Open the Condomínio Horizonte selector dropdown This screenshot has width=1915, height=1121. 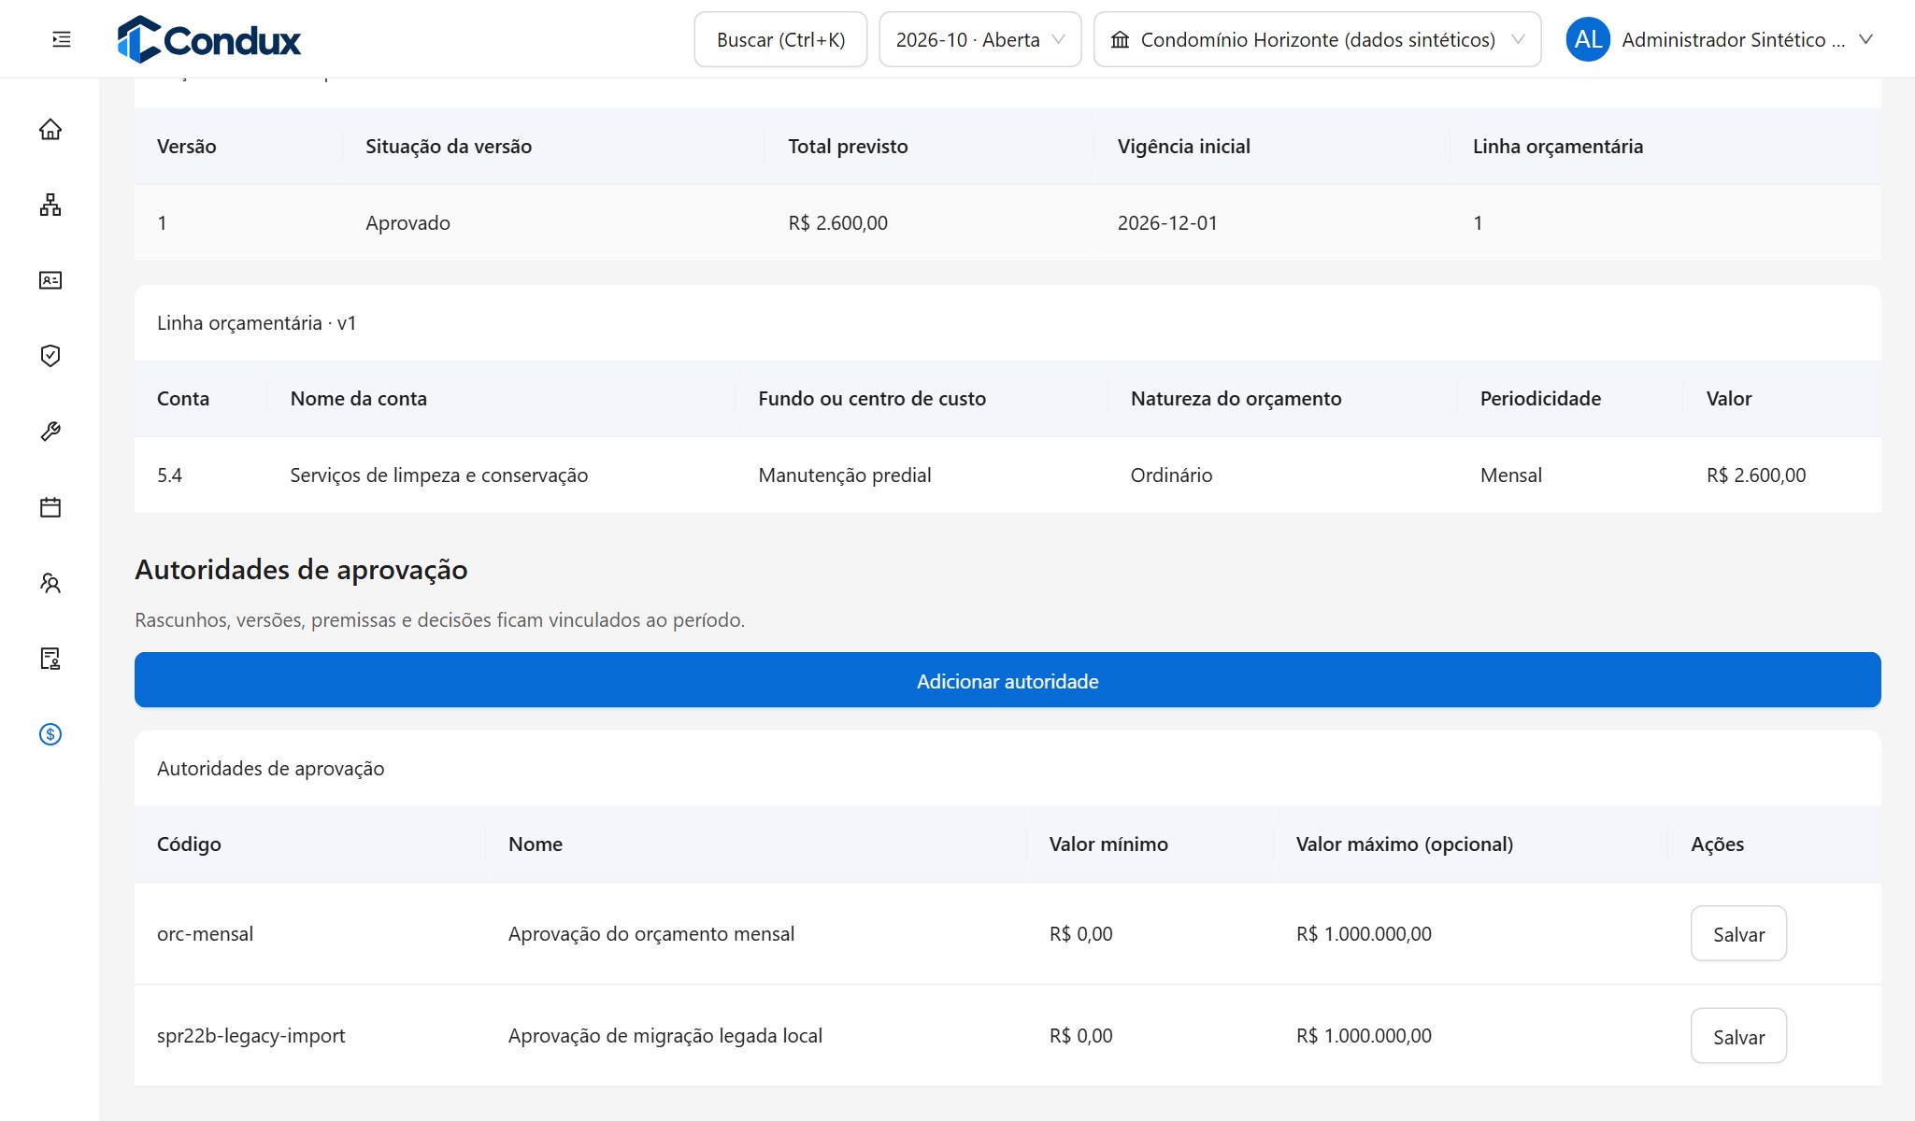click(x=1318, y=39)
